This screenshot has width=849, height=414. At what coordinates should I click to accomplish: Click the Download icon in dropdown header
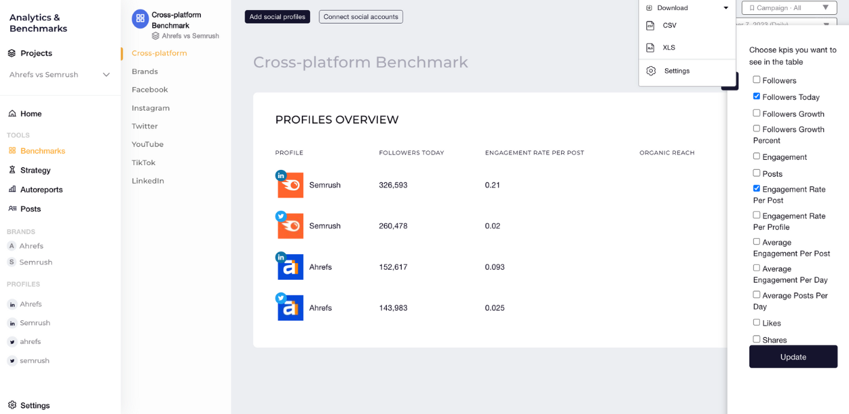650,8
